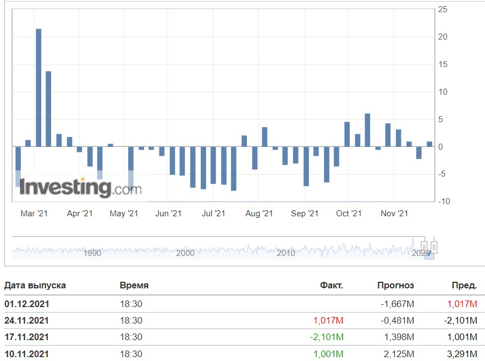Image resolution: width=485 pixels, height=361 pixels.
Task: Click the Время column header
Action: tap(134, 285)
